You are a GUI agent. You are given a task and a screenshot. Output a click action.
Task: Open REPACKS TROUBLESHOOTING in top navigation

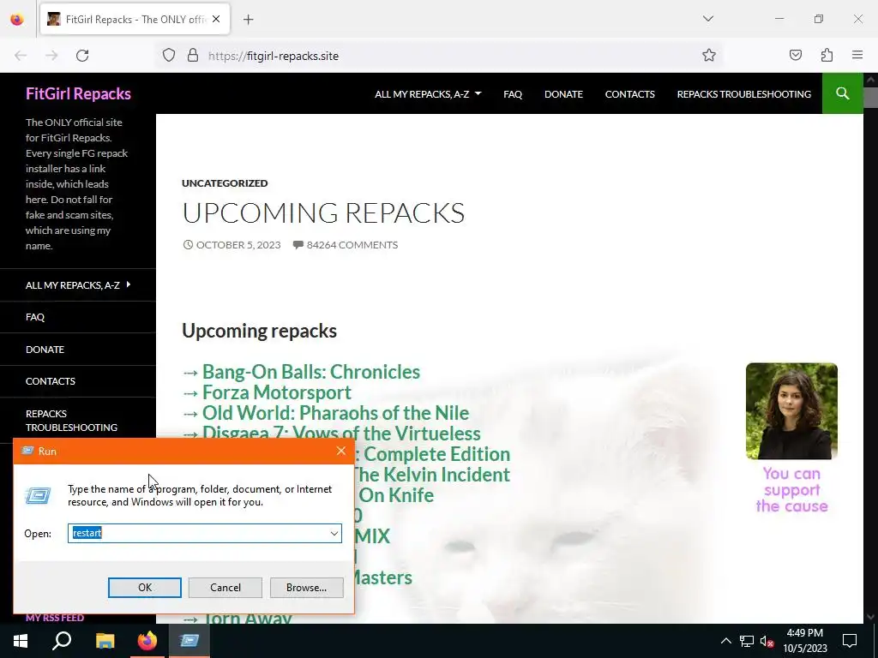pyautogui.click(x=743, y=94)
